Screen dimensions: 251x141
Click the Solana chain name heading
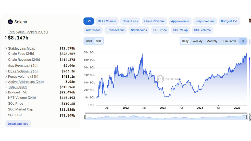[21, 22]
